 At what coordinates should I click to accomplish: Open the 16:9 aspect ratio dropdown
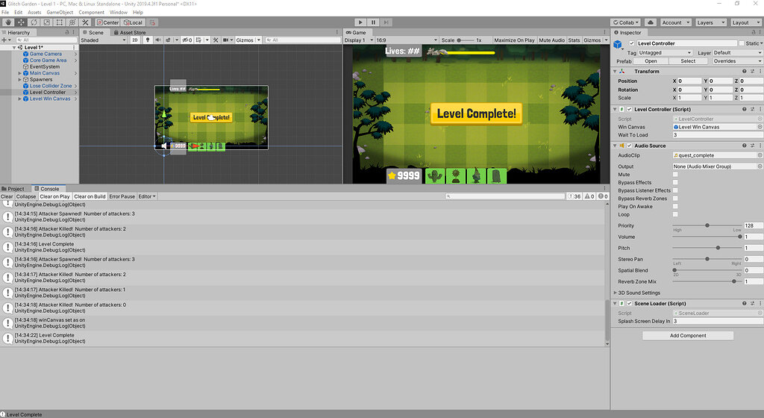tap(407, 40)
